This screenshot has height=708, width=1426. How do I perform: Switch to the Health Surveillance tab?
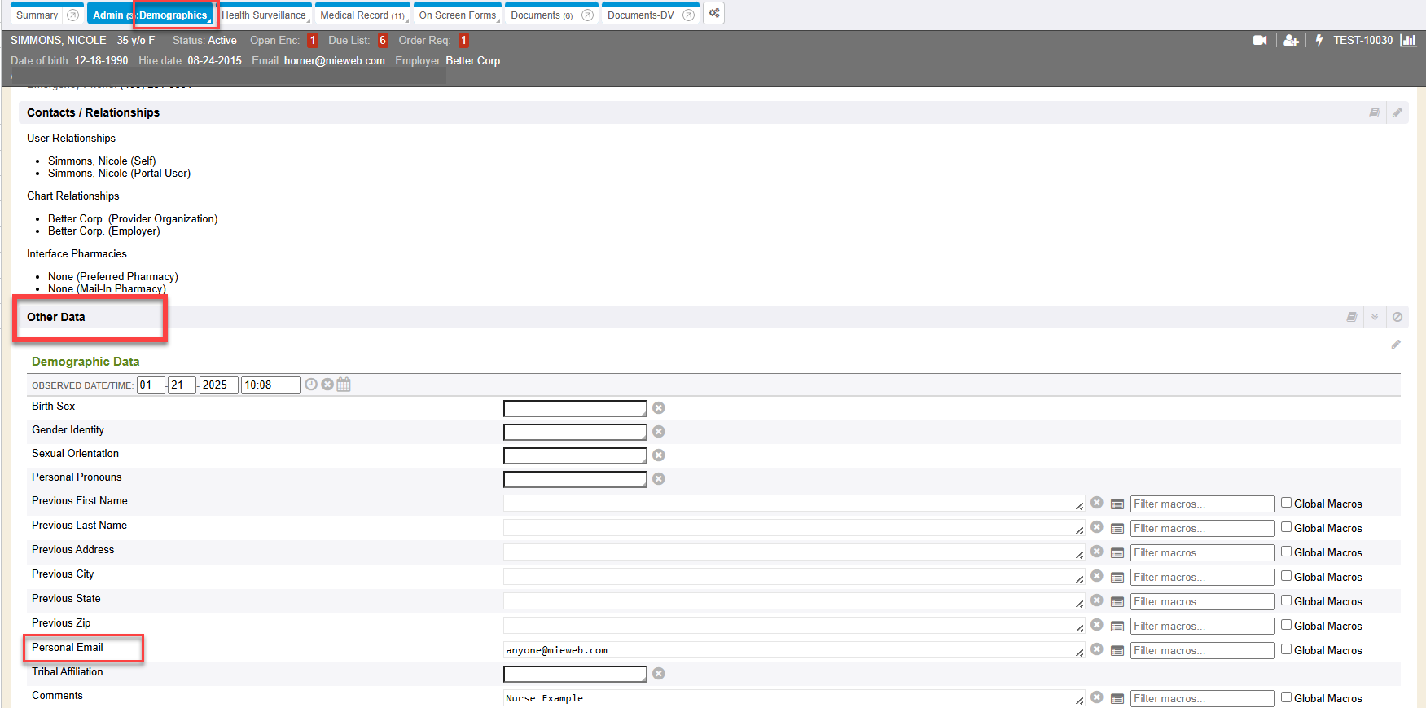(x=264, y=15)
